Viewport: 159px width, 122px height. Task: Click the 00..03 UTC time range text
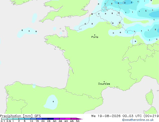pos(132,116)
